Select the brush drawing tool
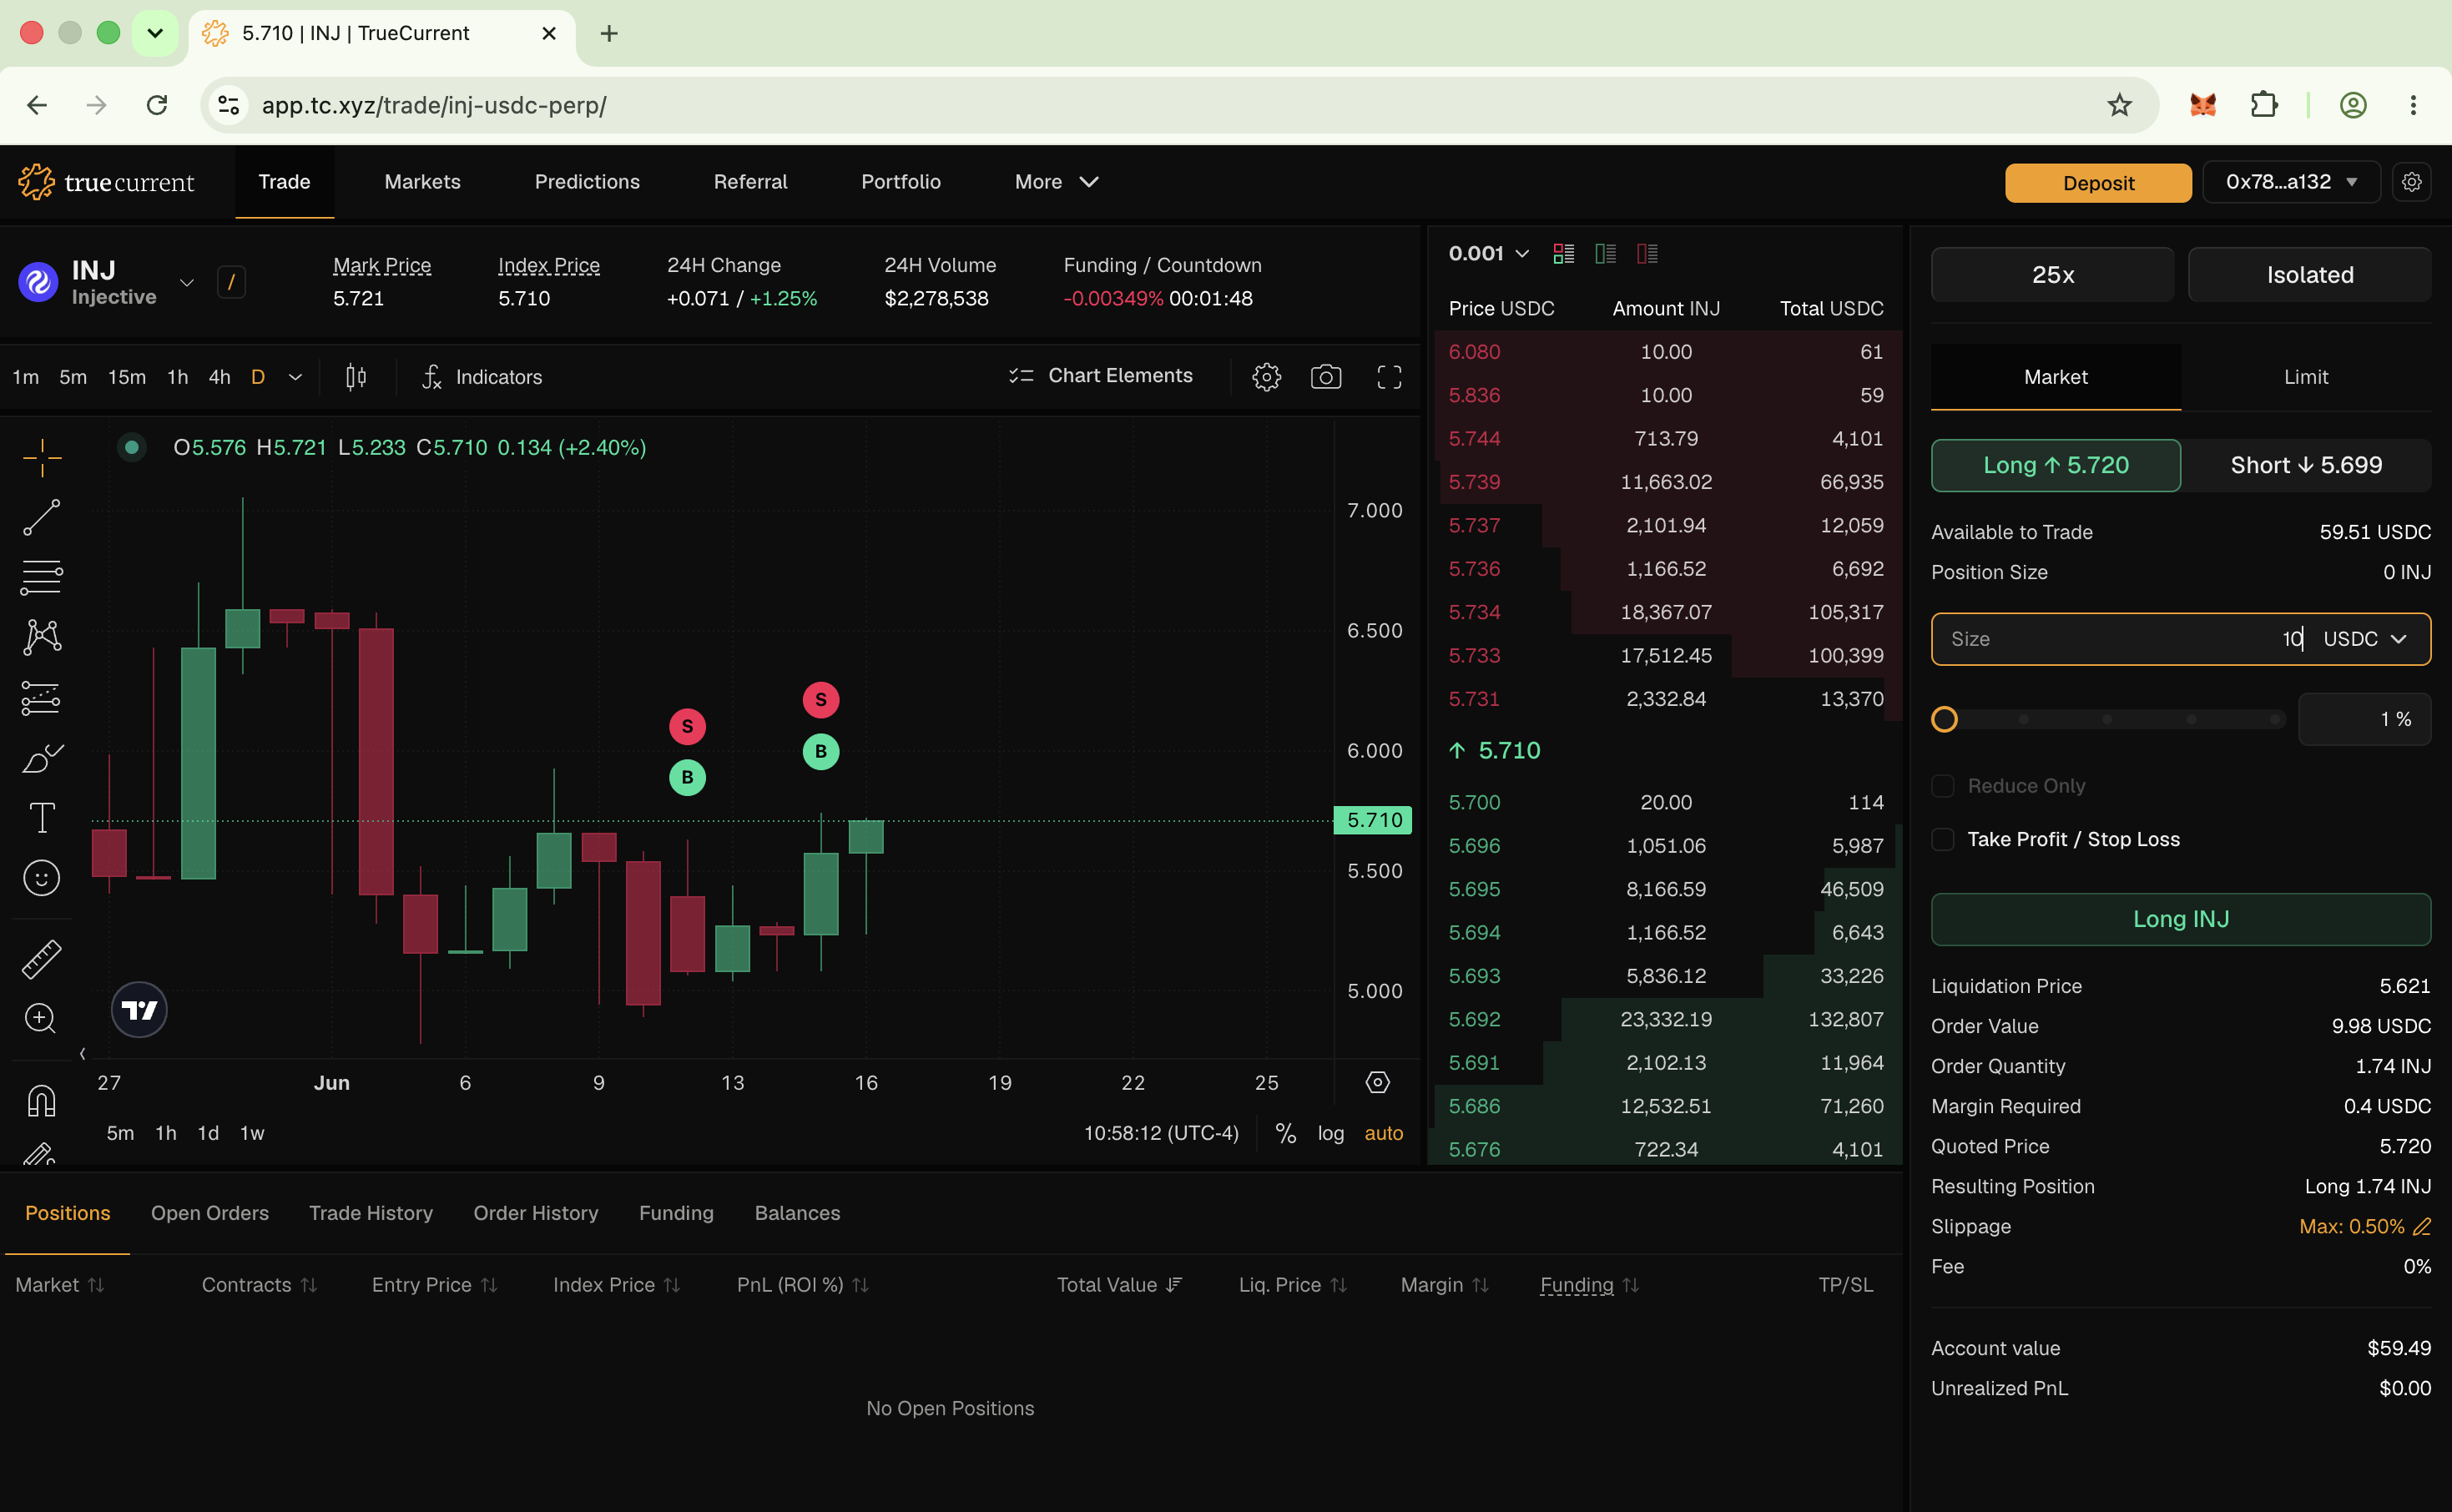This screenshot has width=2452, height=1512. pos(42,759)
